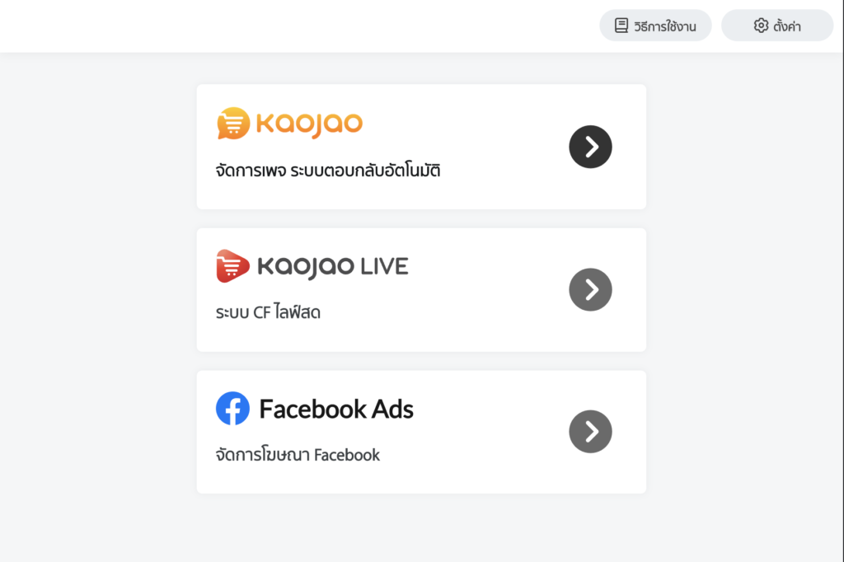Click the book icon beside วิธีการใช้งาน
Screen dimensions: 844x562
click(x=621, y=26)
